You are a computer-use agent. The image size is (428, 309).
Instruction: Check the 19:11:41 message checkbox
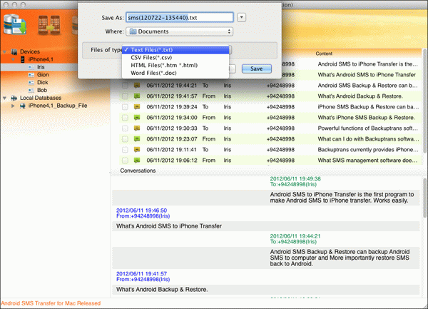pos(125,150)
